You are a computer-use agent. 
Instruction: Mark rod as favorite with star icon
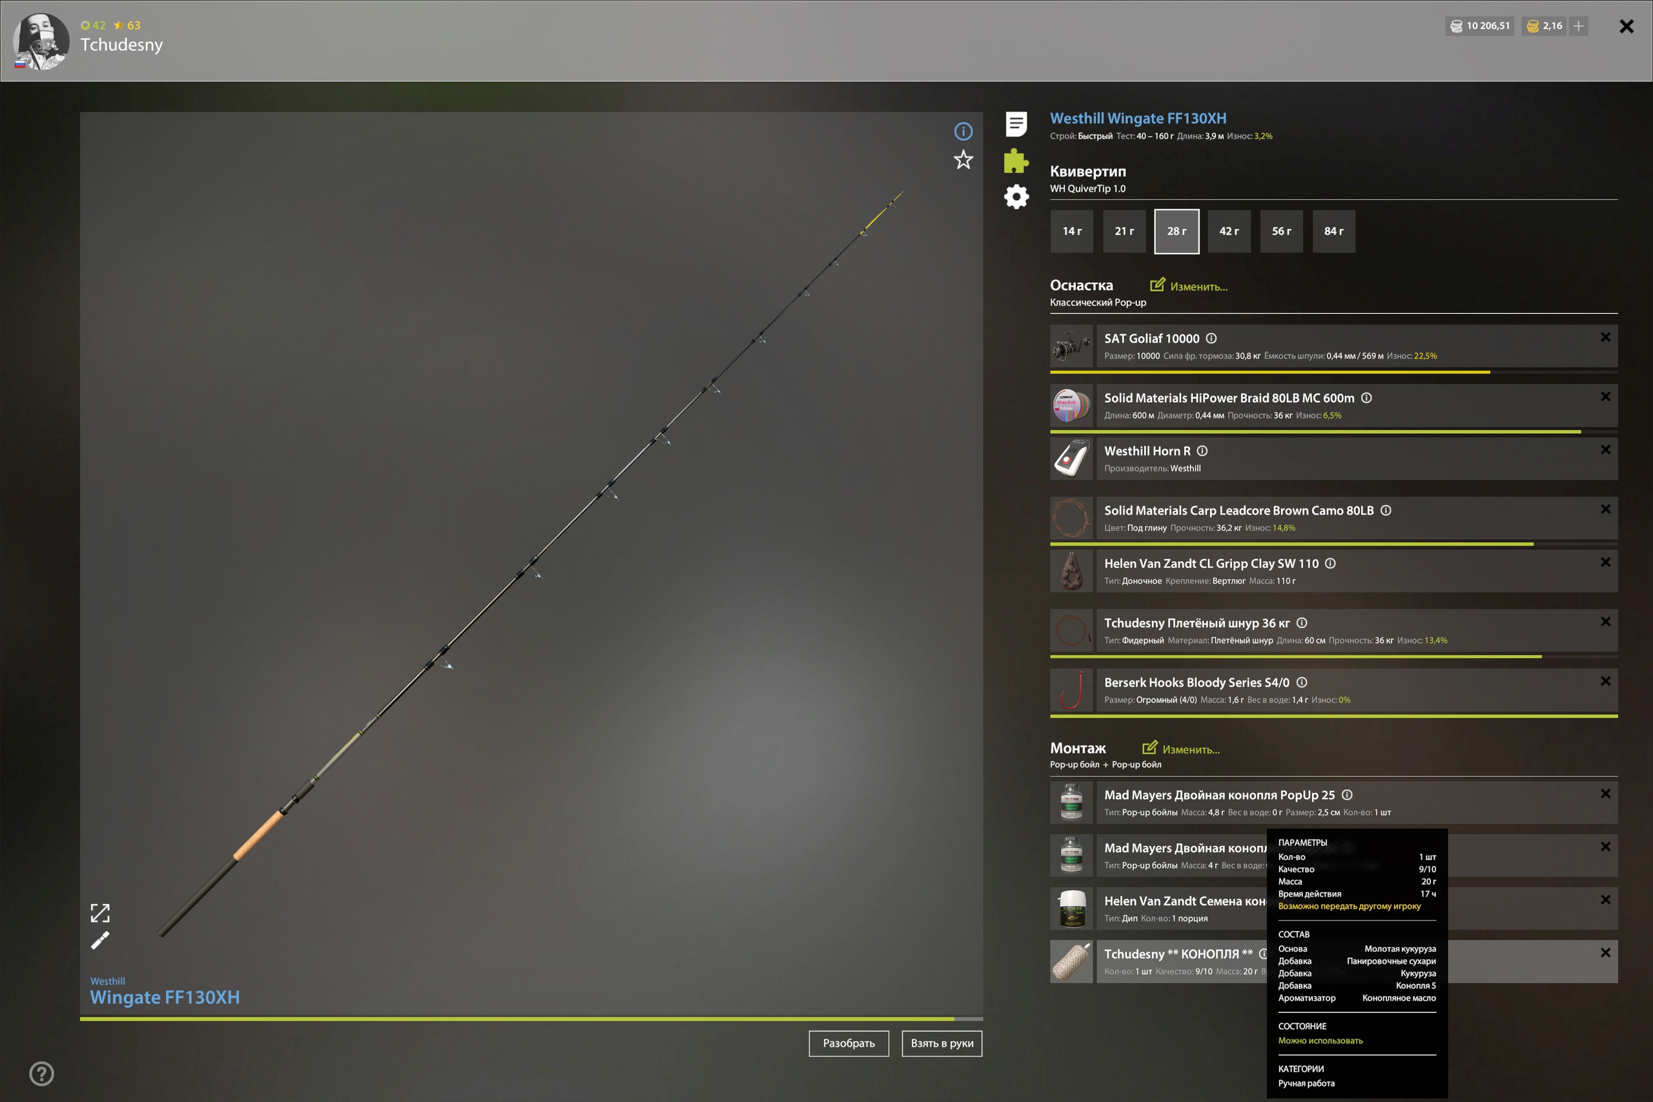tap(963, 159)
